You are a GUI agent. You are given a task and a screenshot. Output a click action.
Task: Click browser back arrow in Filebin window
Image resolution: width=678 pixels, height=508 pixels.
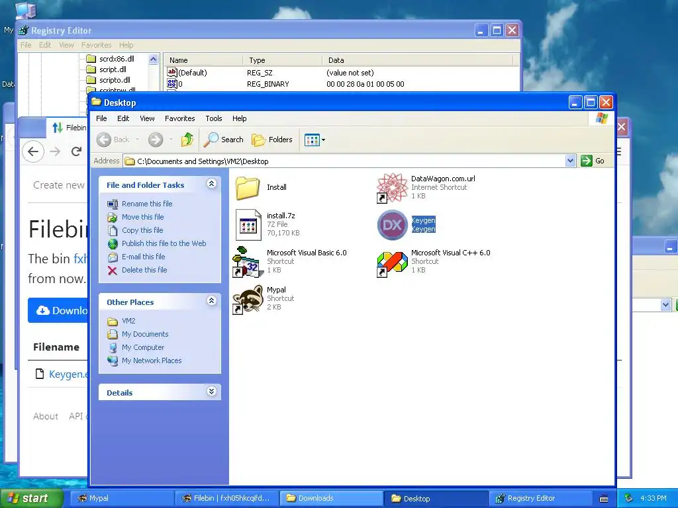tap(33, 151)
